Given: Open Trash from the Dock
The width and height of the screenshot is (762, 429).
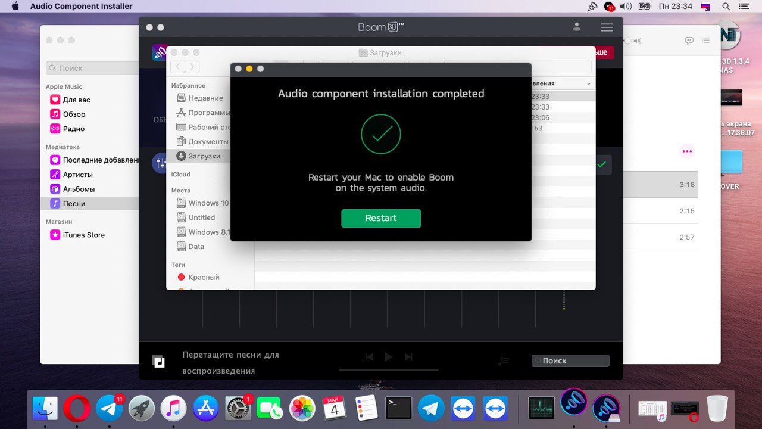Looking at the screenshot, I should point(717,409).
